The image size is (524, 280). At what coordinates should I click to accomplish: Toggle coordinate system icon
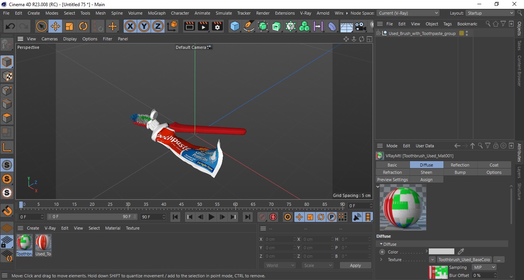172,27
